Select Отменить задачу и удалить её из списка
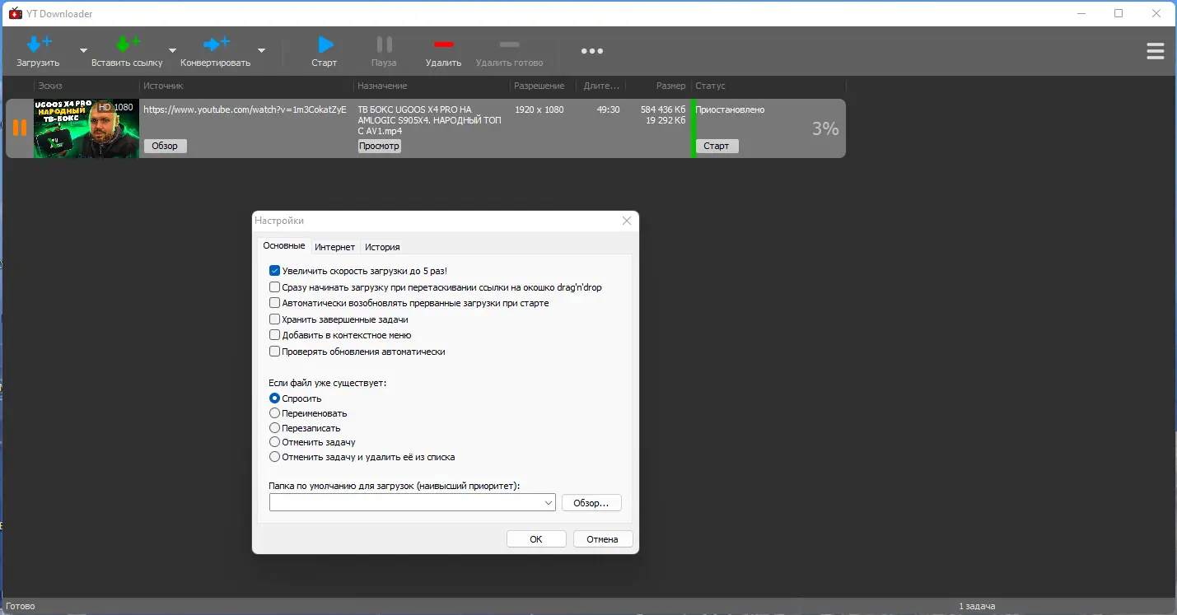The height and width of the screenshot is (615, 1177). (x=275, y=457)
